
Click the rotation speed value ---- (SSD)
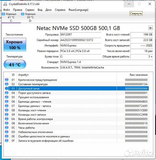coord(142,46)
